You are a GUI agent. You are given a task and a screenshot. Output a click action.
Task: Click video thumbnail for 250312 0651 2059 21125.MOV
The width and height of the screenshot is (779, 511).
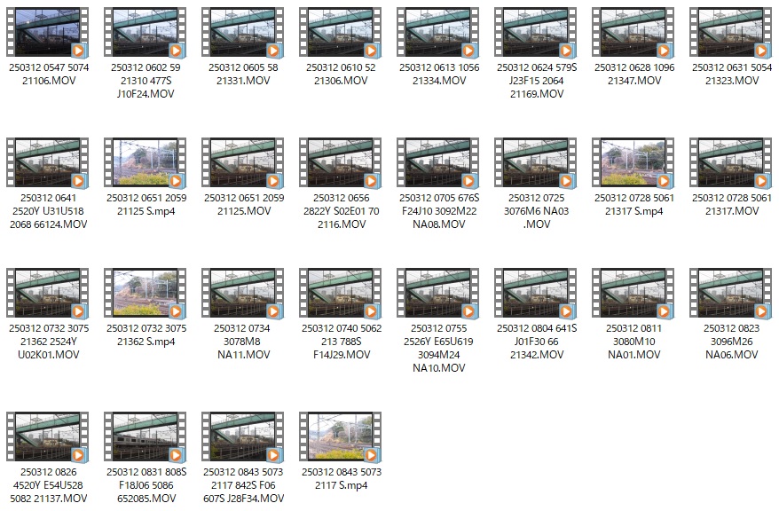tap(242, 163)
